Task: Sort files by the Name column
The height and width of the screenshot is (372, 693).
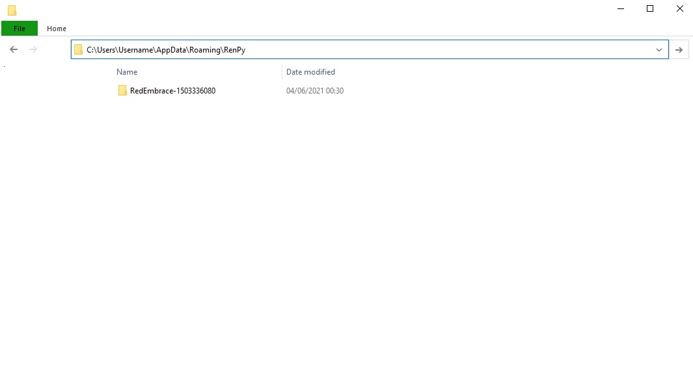Action: (x=127, y=72)
